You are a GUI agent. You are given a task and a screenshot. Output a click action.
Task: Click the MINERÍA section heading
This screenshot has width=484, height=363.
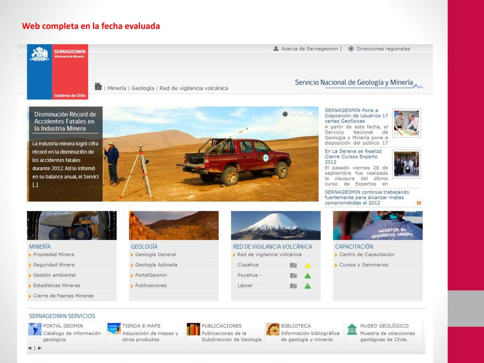[40, 247]
